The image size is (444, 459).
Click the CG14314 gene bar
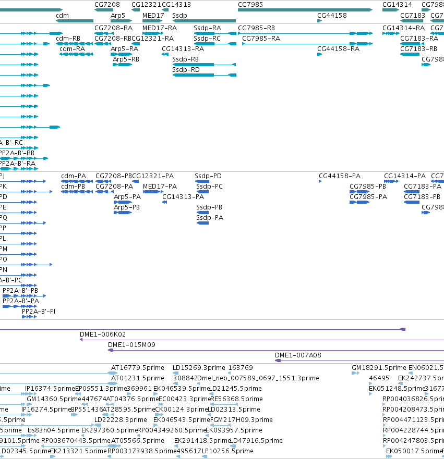click(x=391, y=10)
